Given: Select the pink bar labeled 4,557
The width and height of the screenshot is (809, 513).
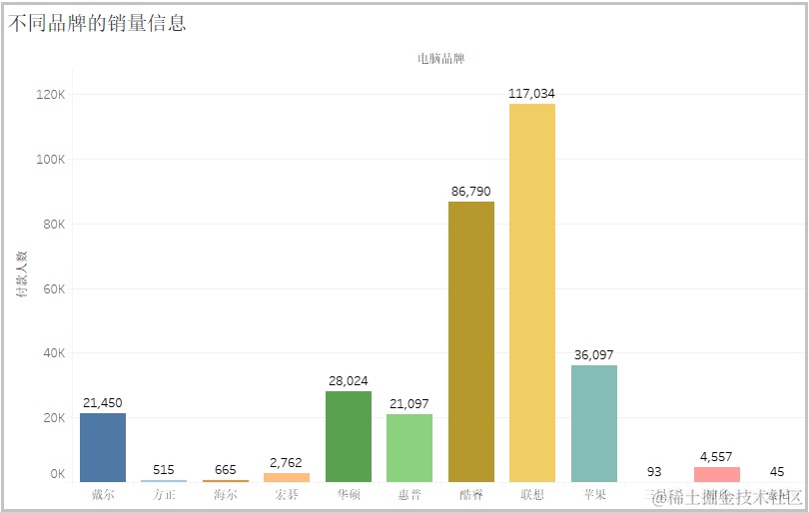Looking at the screenshot, I should 717,474.
